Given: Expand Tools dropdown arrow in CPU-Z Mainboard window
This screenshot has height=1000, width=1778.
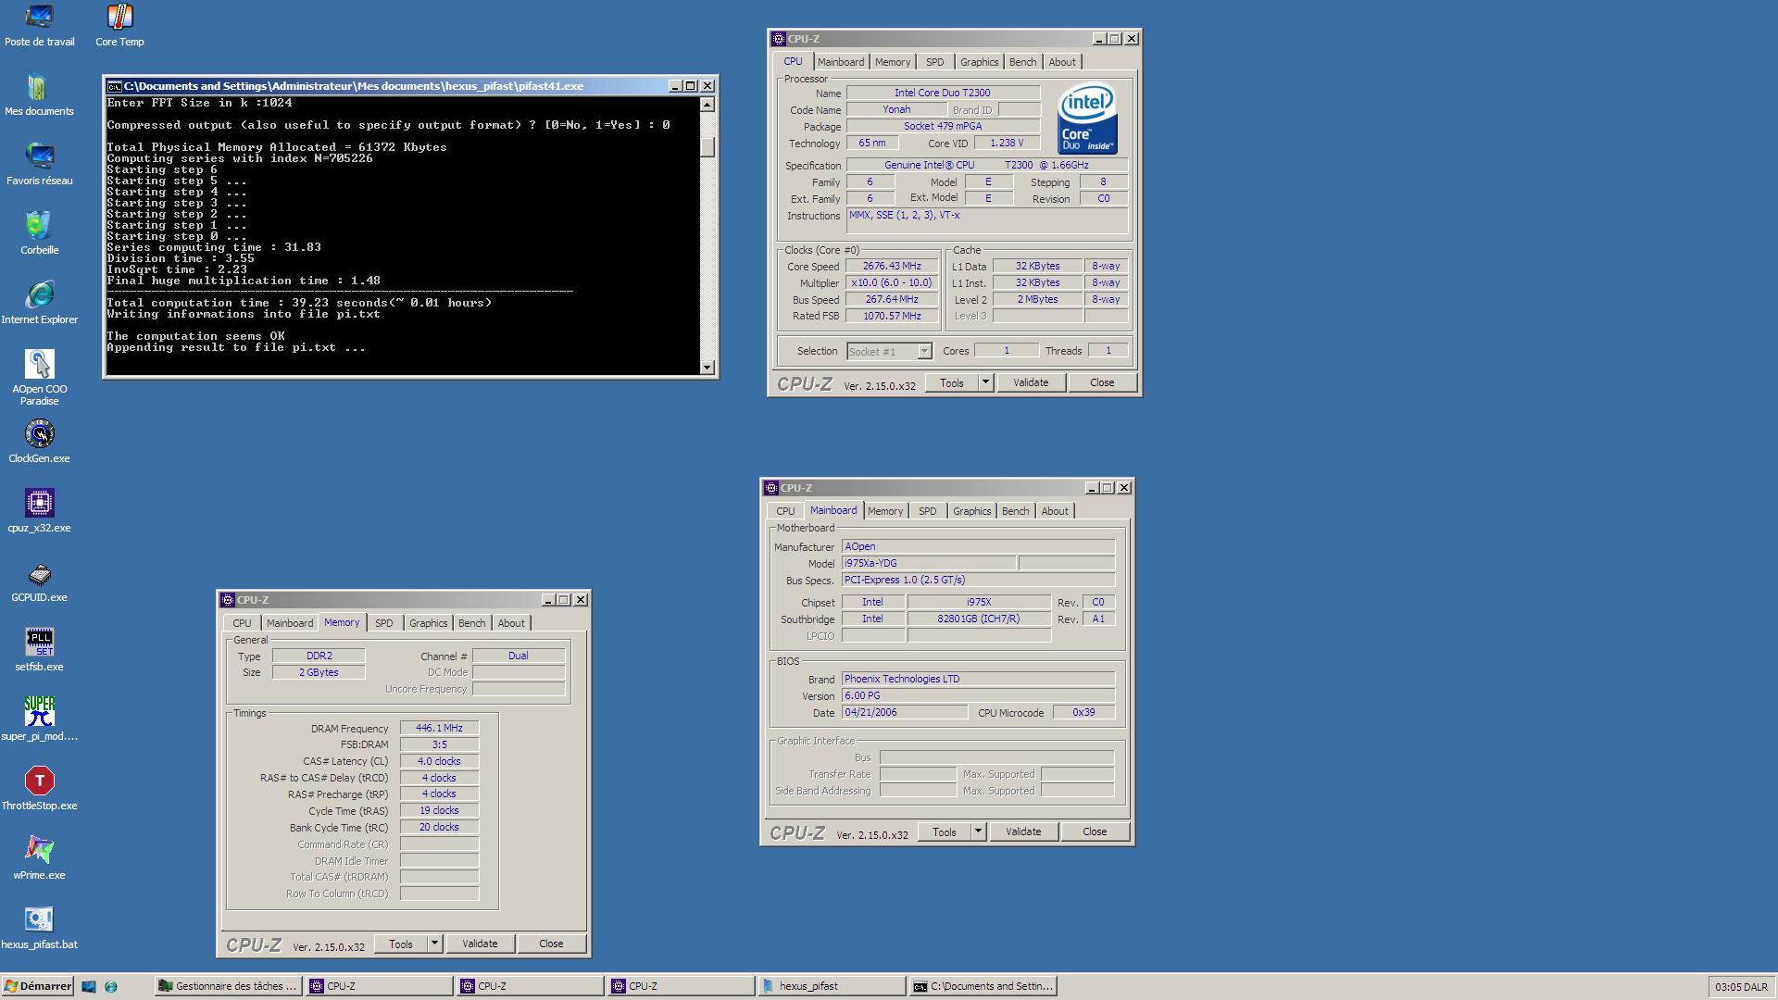Looking at the screenshot, I should point(978,831).
